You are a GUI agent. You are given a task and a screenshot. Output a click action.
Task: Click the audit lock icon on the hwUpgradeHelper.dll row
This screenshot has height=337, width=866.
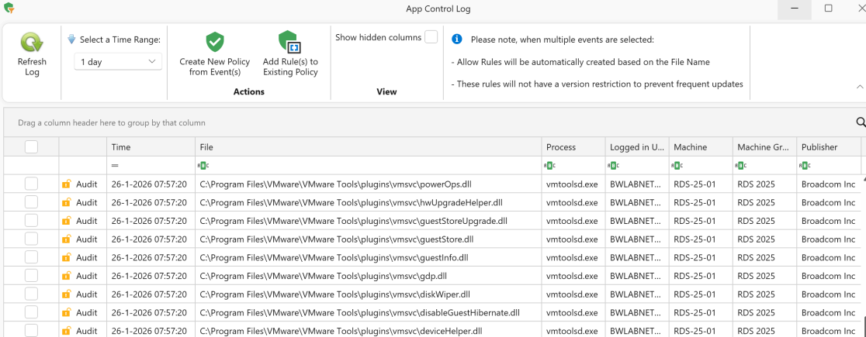pos(66,202)
